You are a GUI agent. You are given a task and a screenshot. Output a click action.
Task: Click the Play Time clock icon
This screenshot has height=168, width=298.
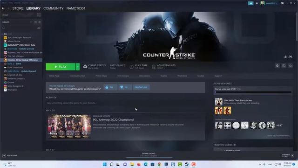[x=131, y=67]
